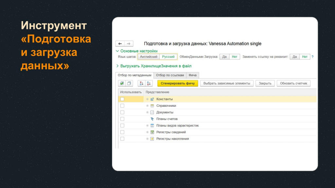Go forward with the right arrow button
The image size is (335, 188).
pyautogui.click(x=129, y=44)
